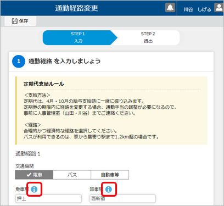Click the ＜経路＞ text
The width and height of the screenshot is (224, 206).
point(32,125)
